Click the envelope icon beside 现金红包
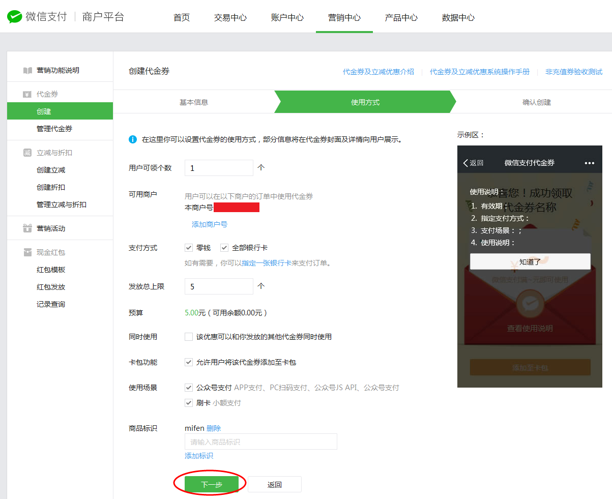612x499 pixels. click(x=27, y=252)
